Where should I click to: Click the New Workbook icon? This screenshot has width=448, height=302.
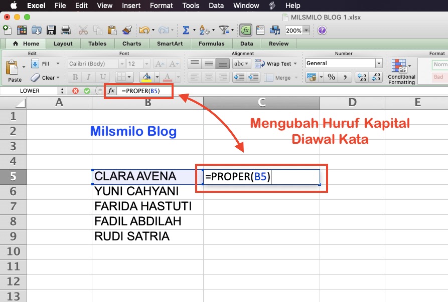tap(7, 30)
